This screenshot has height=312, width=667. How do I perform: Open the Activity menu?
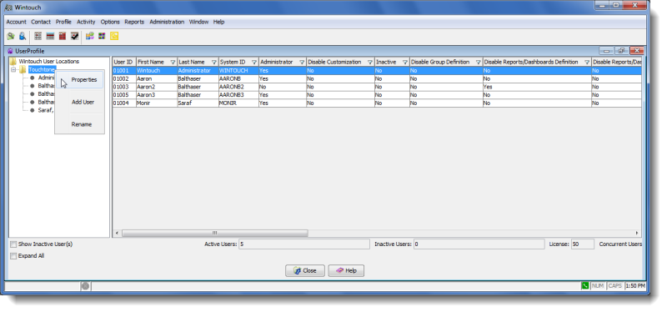[86, 22]
